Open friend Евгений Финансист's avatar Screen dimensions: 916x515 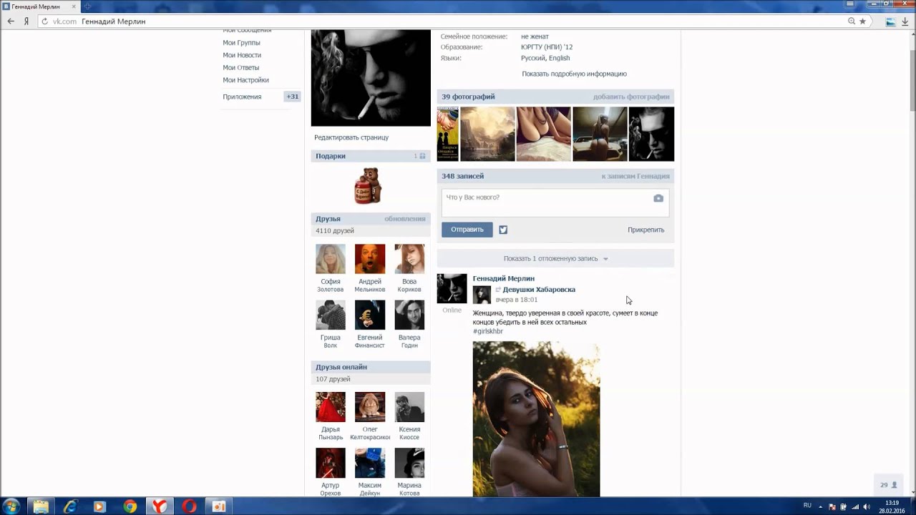[x=370, y=315]
